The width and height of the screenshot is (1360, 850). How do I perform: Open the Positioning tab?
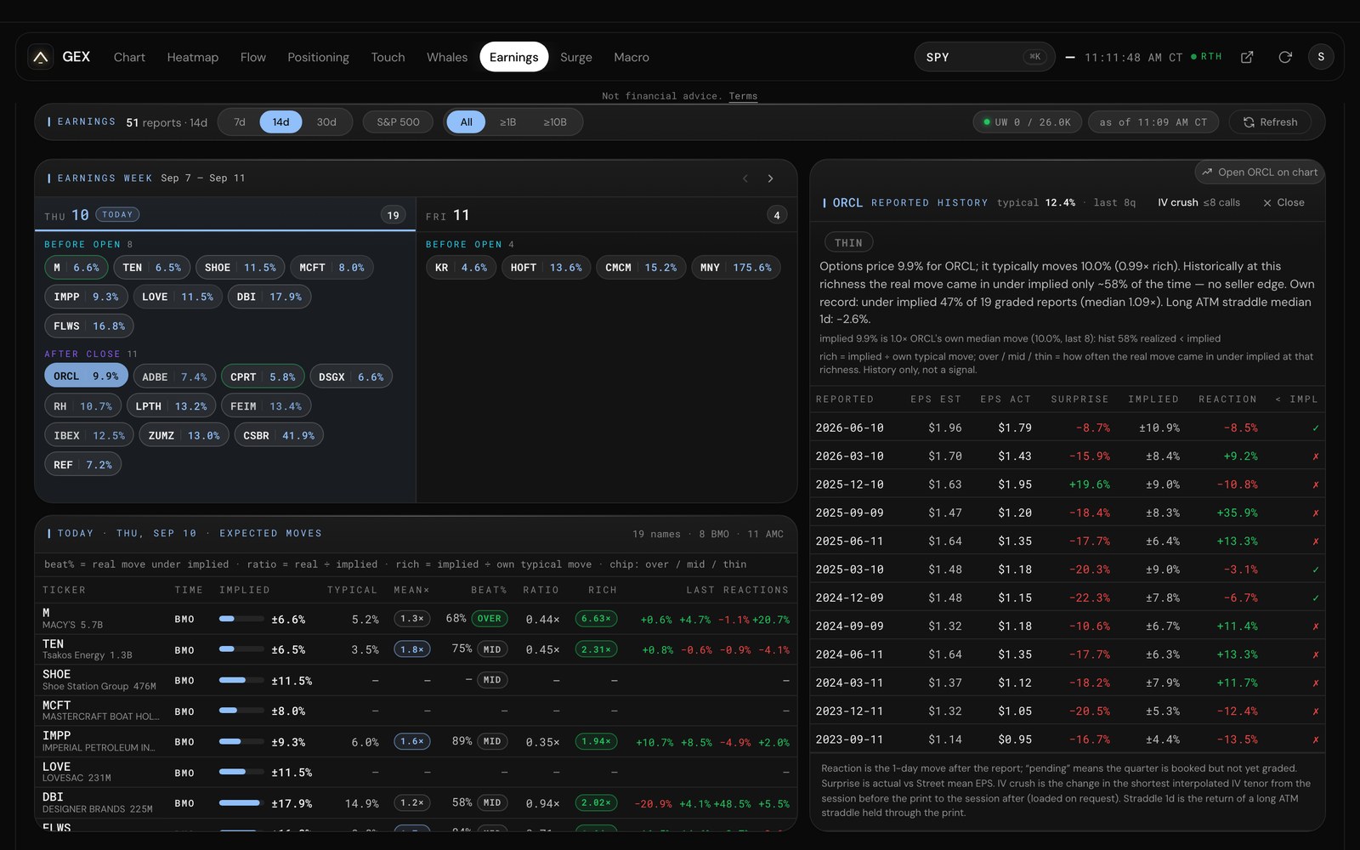coord(318,57)
